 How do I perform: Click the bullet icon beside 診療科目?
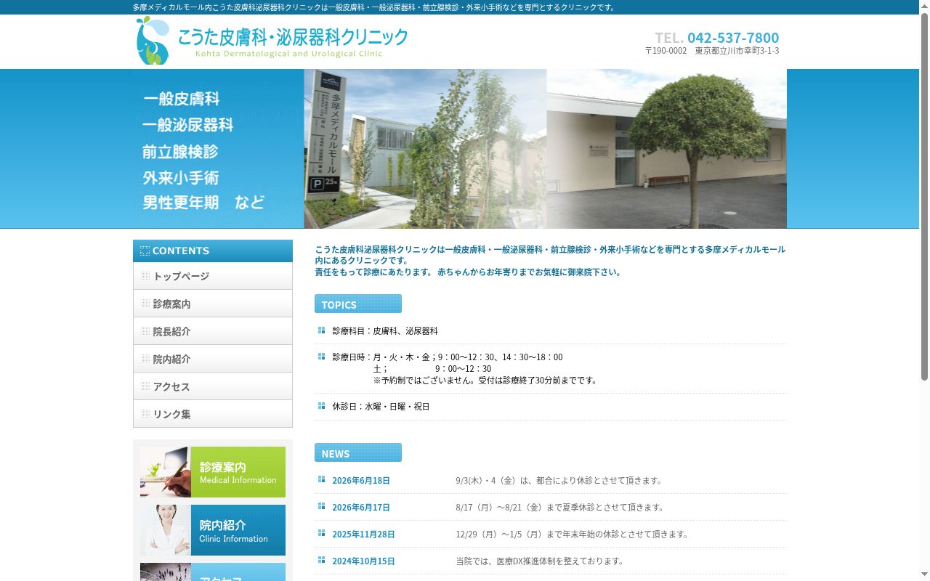tap(321, 330)
